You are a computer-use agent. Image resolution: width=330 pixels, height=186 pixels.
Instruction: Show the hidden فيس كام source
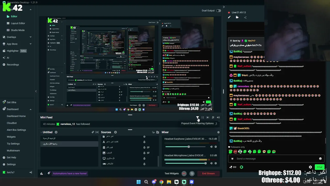coord(148,147)
